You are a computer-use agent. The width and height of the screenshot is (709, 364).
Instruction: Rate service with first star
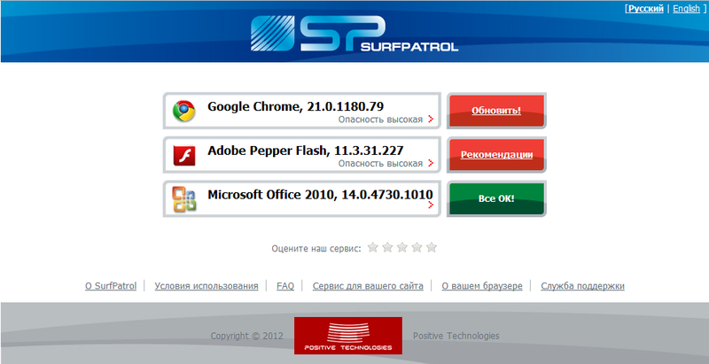pyautogui.click(x=372, y=247)
